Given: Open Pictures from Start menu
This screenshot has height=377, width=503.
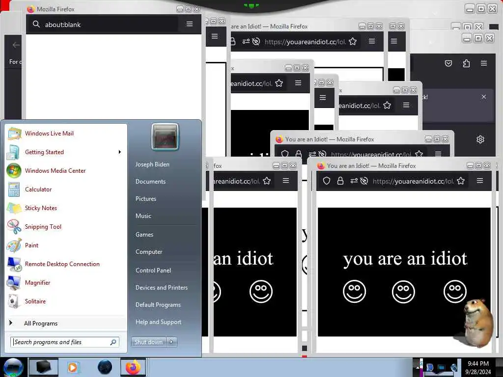Looking at the screenshot, I should (x=145, y=199).
